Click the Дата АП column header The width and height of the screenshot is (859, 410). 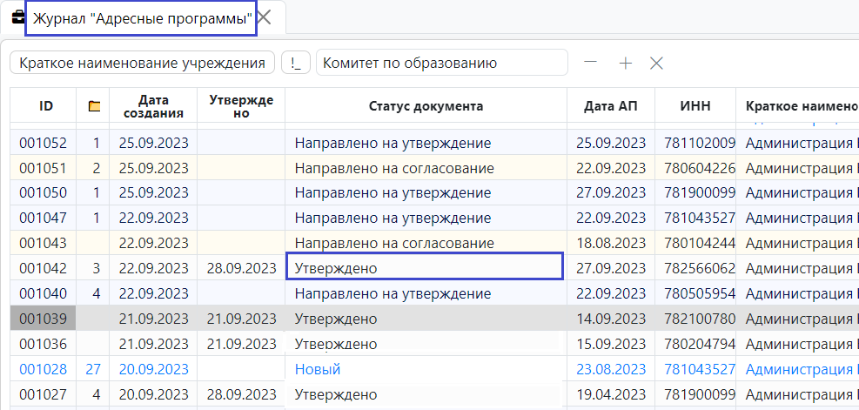(611, 106)
